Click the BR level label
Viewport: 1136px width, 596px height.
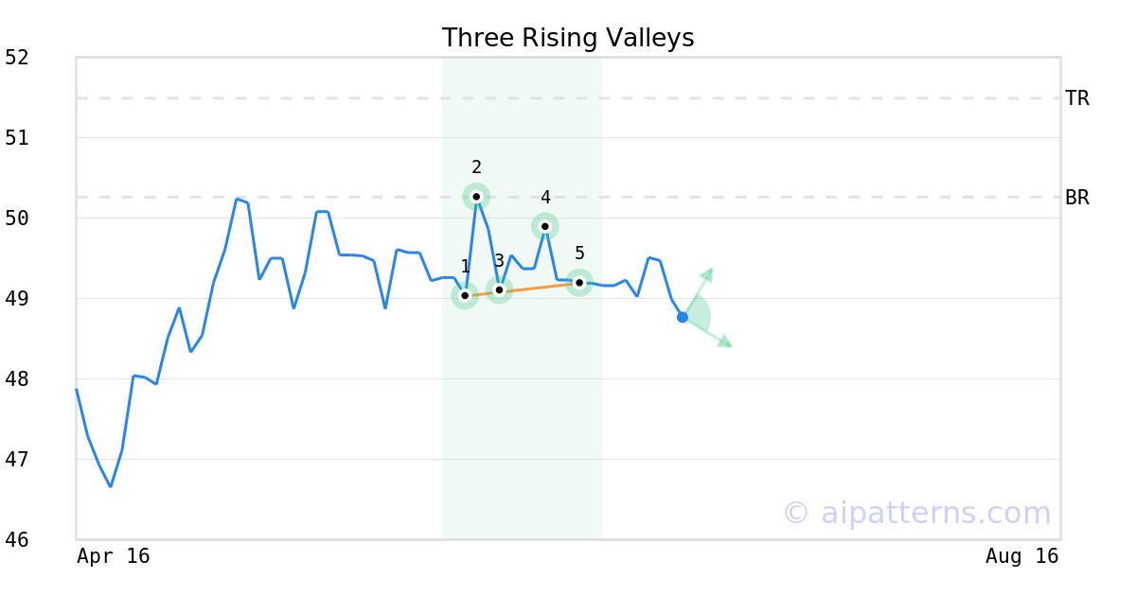[x=1077, y=198]
